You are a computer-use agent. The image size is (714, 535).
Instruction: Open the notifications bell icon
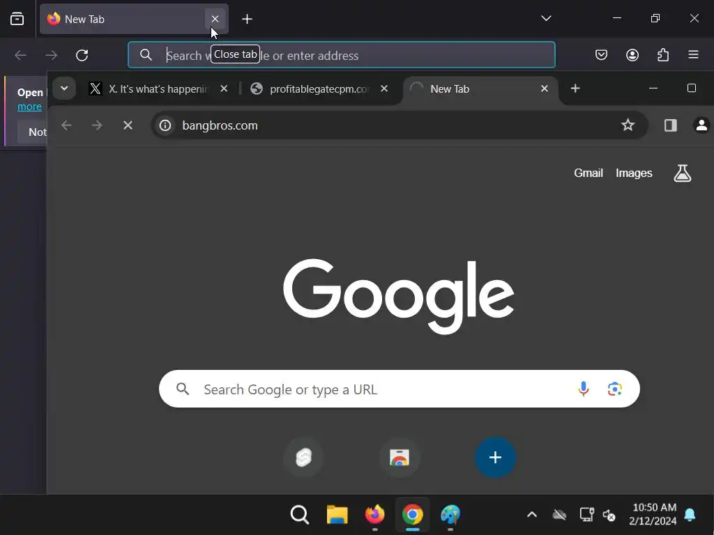[x=690, y=515]
